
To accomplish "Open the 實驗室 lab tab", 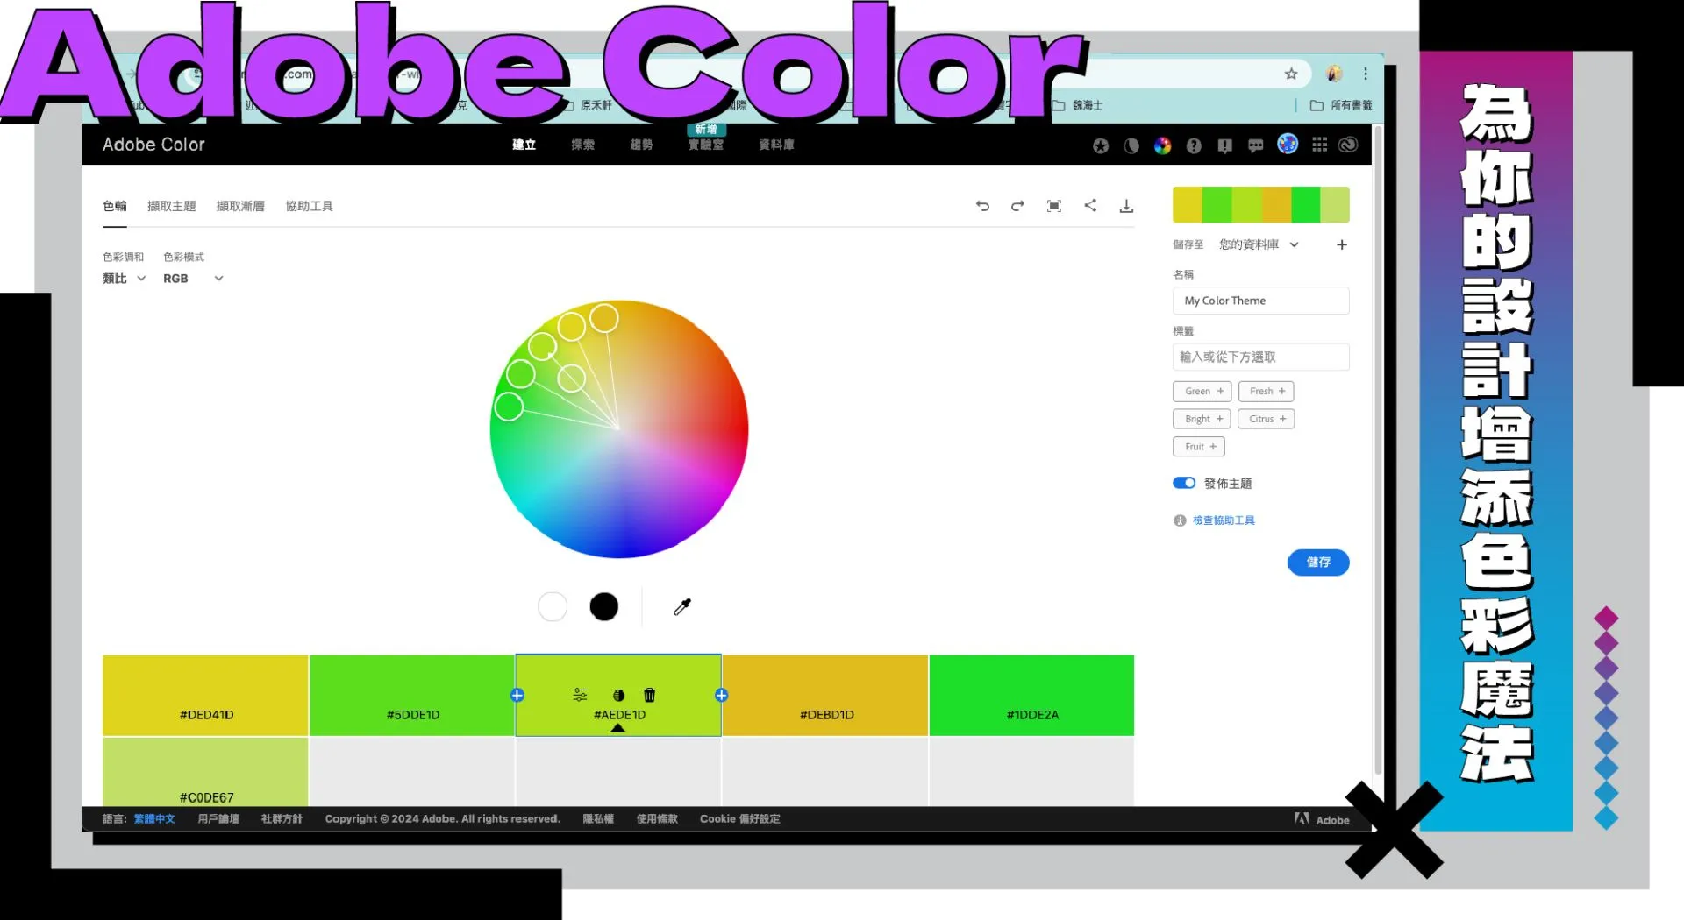I will click(x=706, y=145).
